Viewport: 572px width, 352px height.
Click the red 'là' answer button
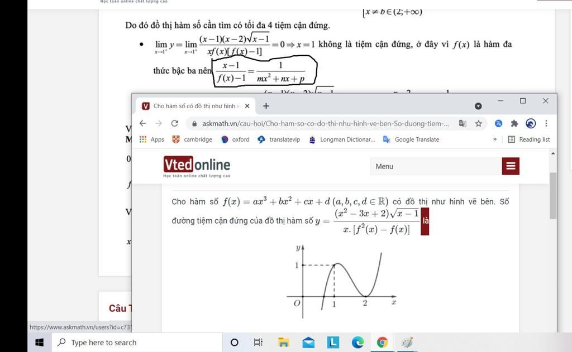click(425, 221)
